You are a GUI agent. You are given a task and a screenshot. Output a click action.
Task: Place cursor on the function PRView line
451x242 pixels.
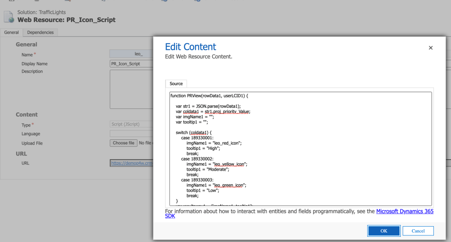210,96
